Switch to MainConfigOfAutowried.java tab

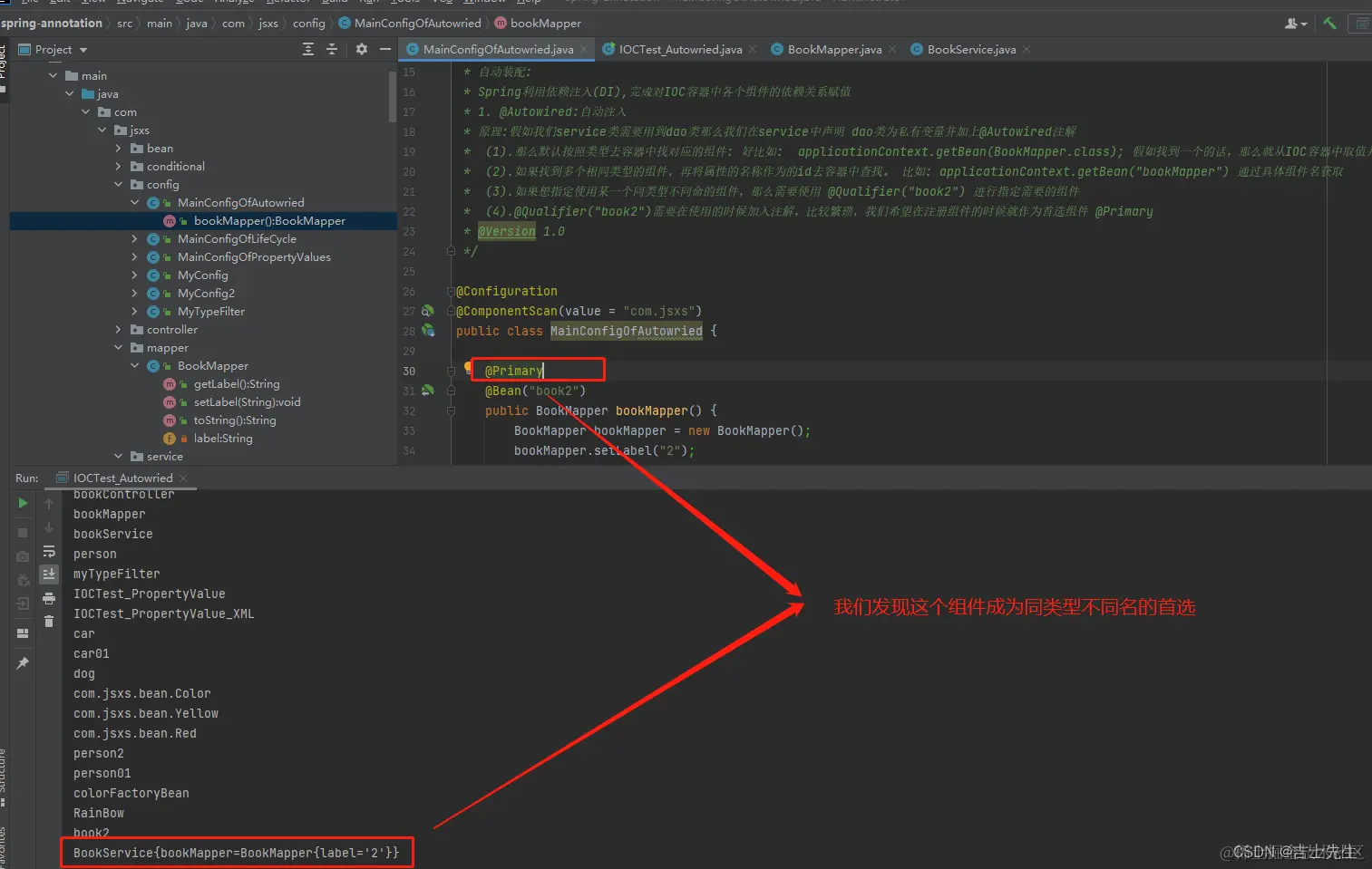pos(497,49)
